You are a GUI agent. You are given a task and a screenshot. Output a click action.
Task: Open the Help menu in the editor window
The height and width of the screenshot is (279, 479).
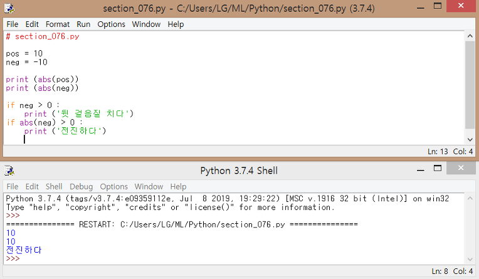(x=176, y=24)
